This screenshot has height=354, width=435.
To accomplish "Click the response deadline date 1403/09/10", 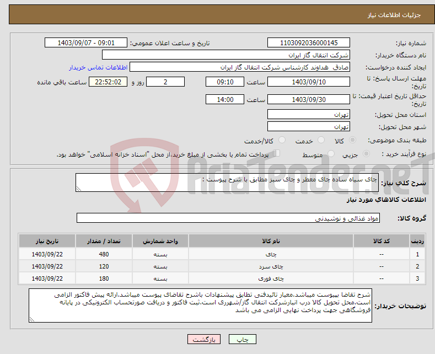I will tap(309, 82).
